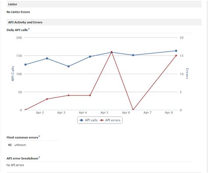
Task: Click the first blue data point at chart start
Action: point(25,64)
